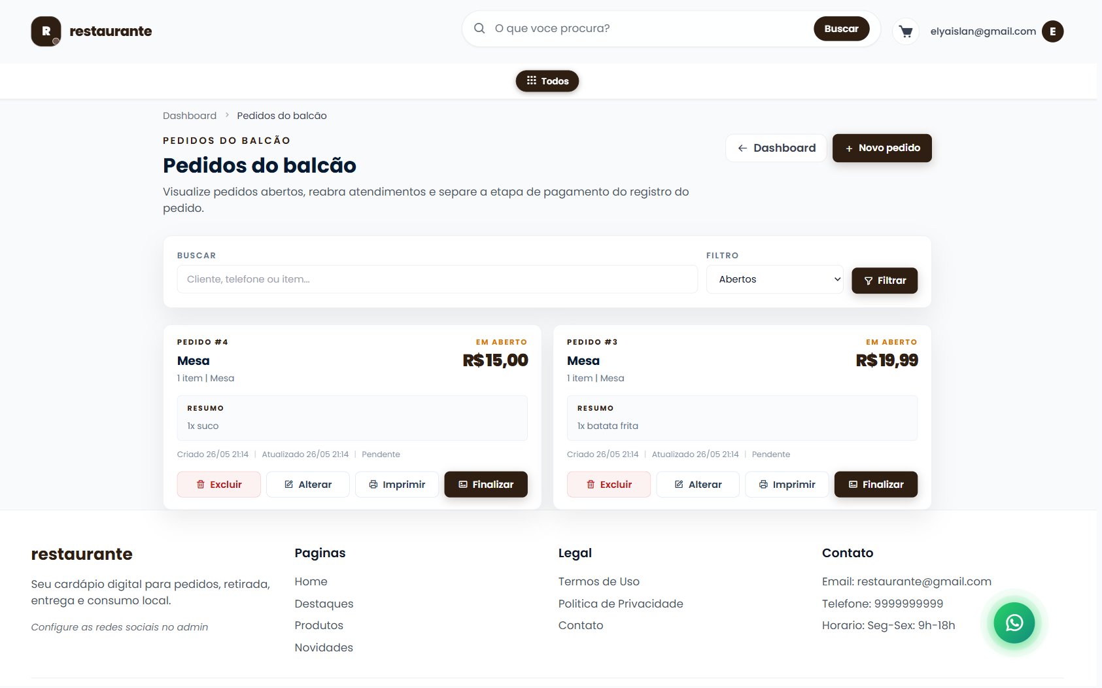This screenshot has width=1102, height=688.
Task: Click the search magnifier icon in header
Action: [x=479, y=29]
